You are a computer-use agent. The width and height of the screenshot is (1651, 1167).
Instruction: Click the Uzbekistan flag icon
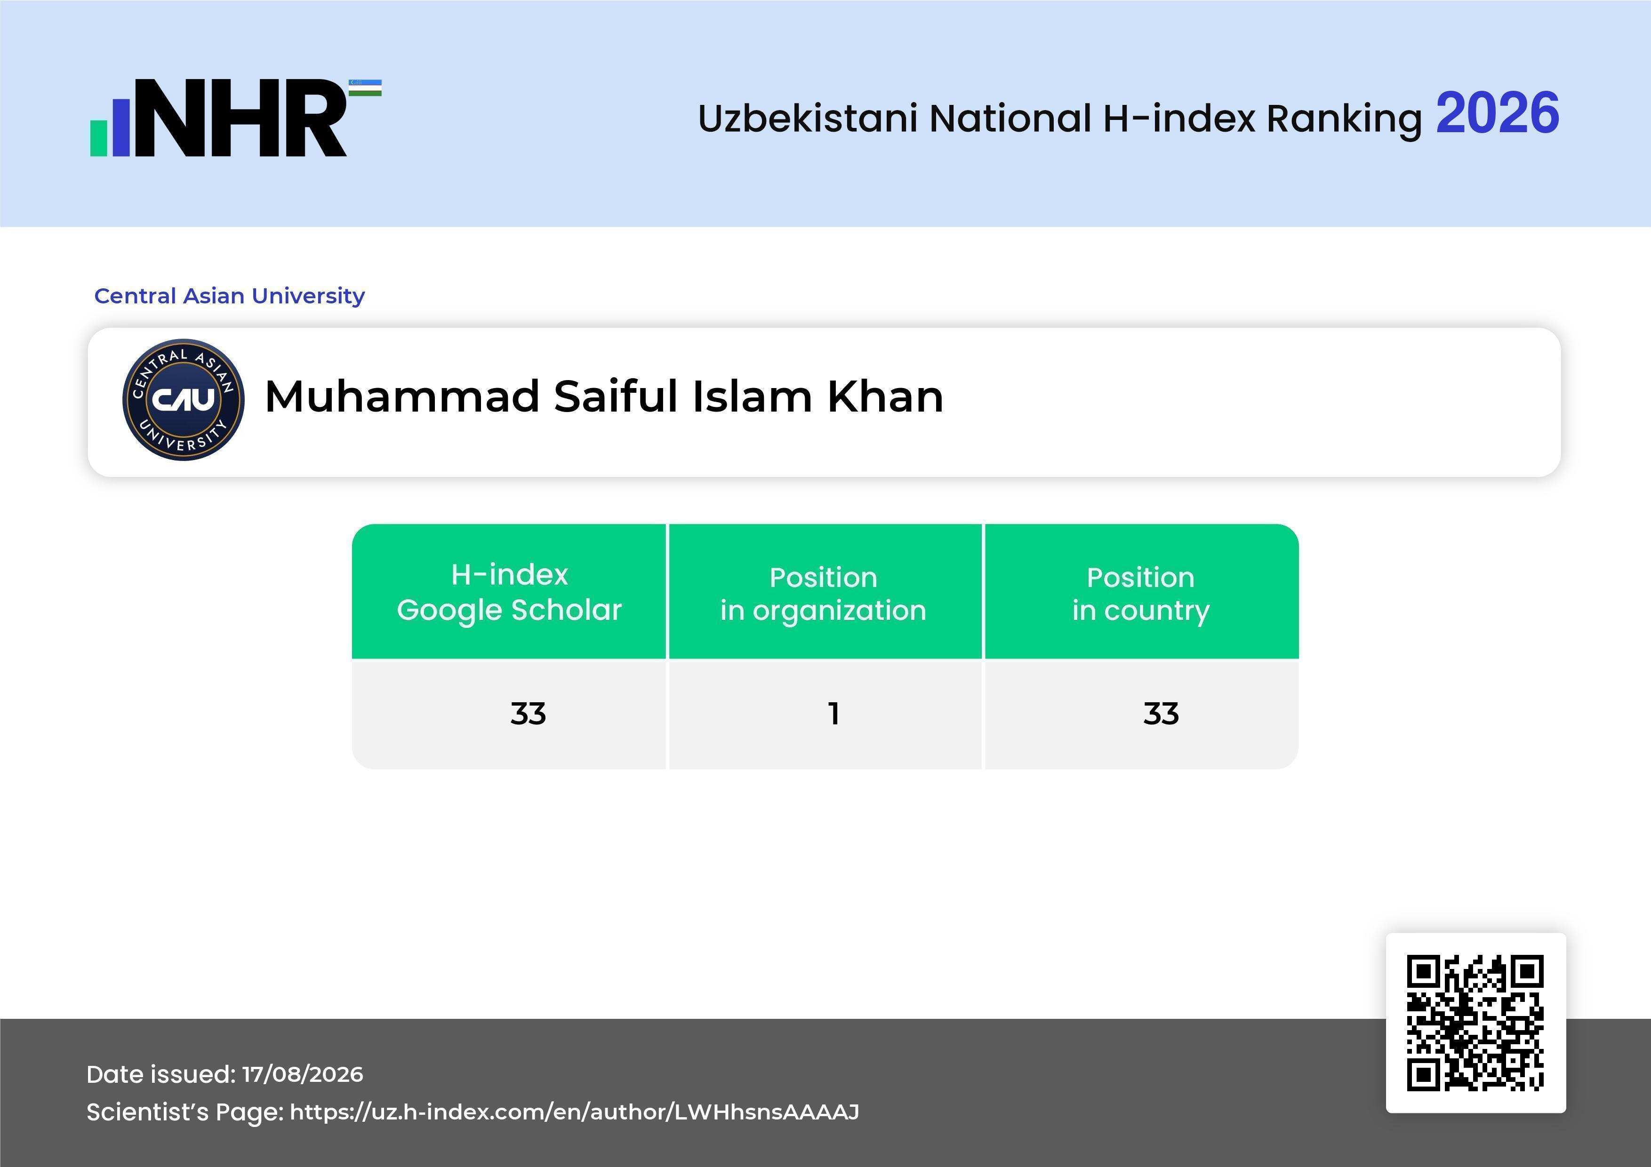click(x=365, y=87)
